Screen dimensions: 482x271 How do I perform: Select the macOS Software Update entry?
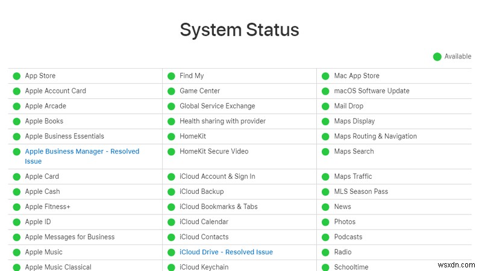[x=372, y=91]
